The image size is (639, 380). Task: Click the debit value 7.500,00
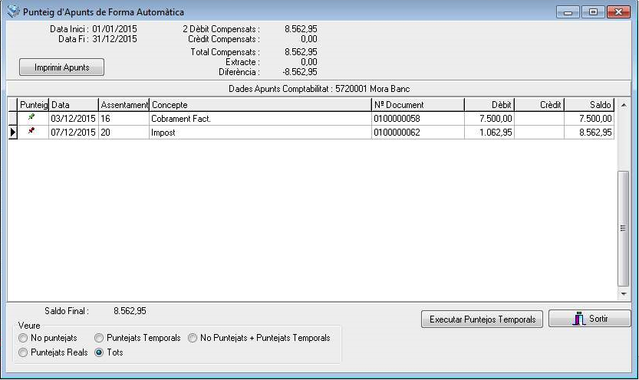(x=489, y=119)
